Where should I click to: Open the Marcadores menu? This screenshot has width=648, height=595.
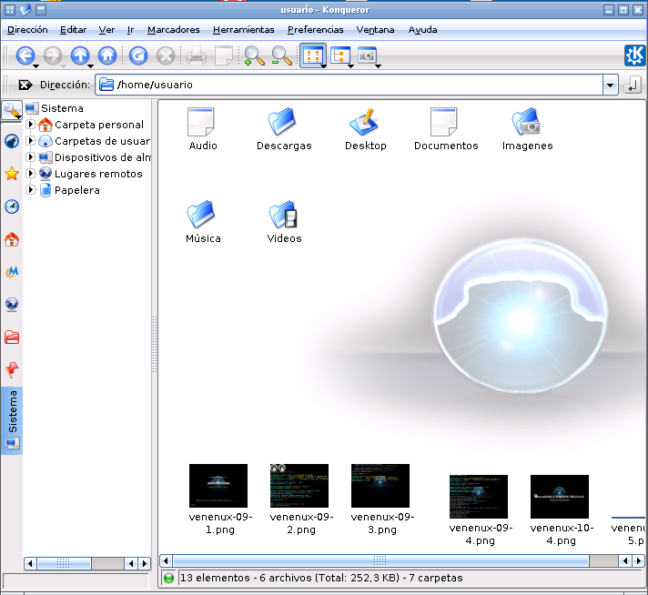(173, 29)
